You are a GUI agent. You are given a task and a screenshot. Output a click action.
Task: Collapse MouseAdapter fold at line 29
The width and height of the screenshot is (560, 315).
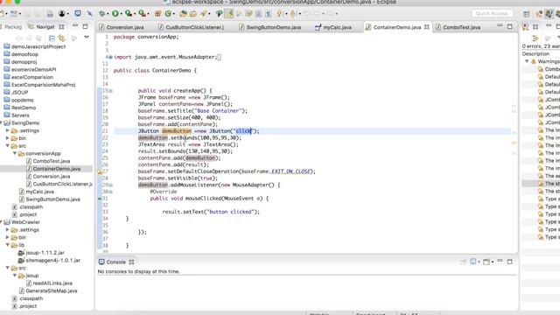(110, 185)
